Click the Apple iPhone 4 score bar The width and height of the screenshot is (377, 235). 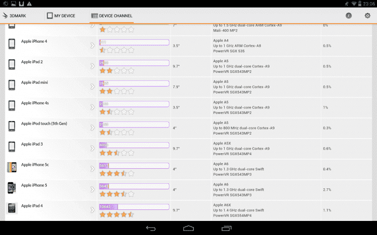(134, 42)
